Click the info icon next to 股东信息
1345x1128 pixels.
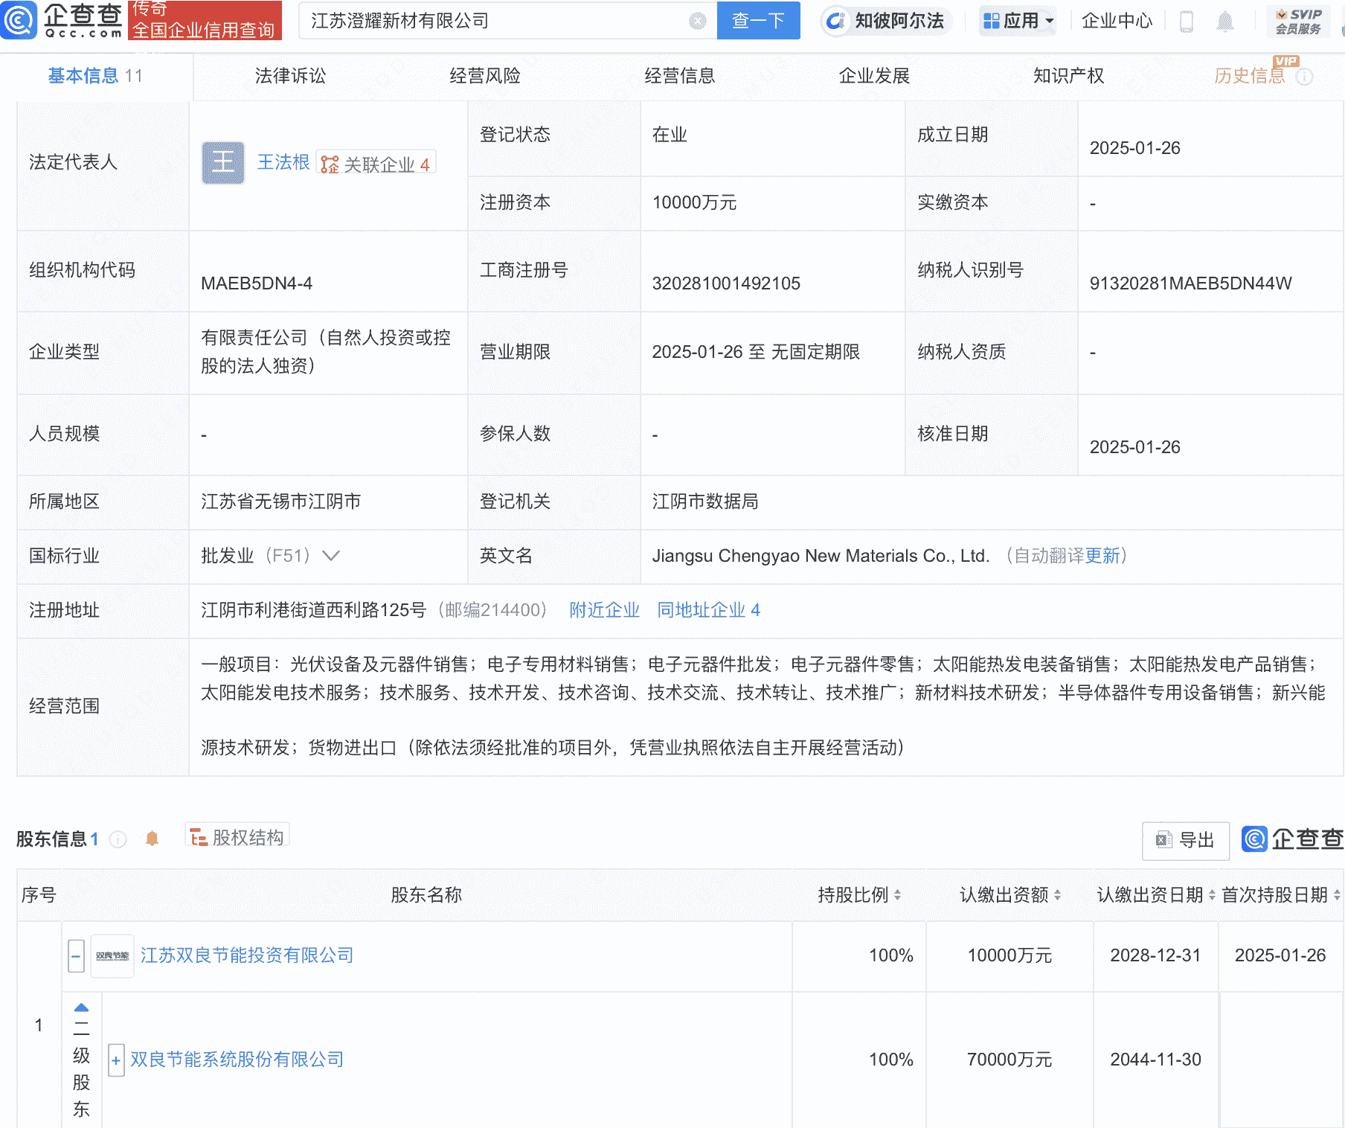coord(118,839)
